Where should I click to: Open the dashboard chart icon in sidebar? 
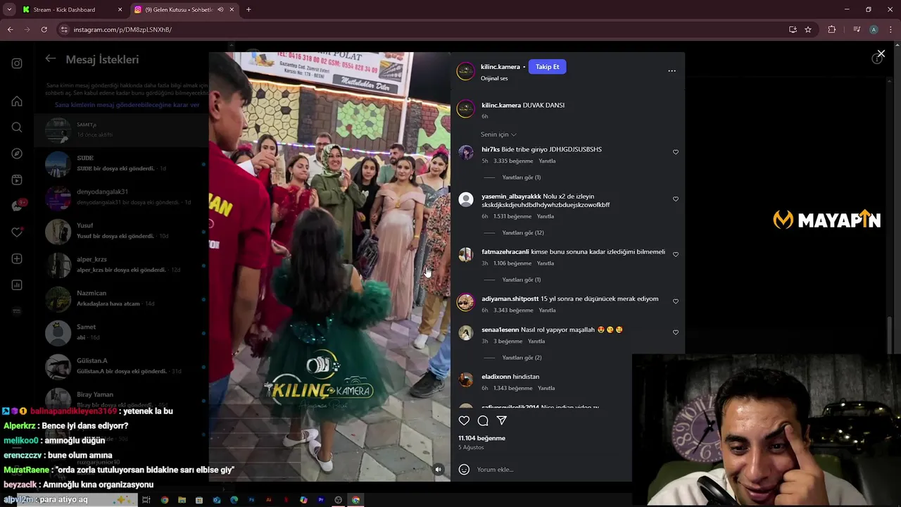click(x=17, y=285)
